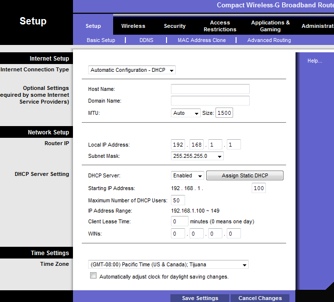Switch to the Wireless tab
The image size is (334, 302).
133,26
